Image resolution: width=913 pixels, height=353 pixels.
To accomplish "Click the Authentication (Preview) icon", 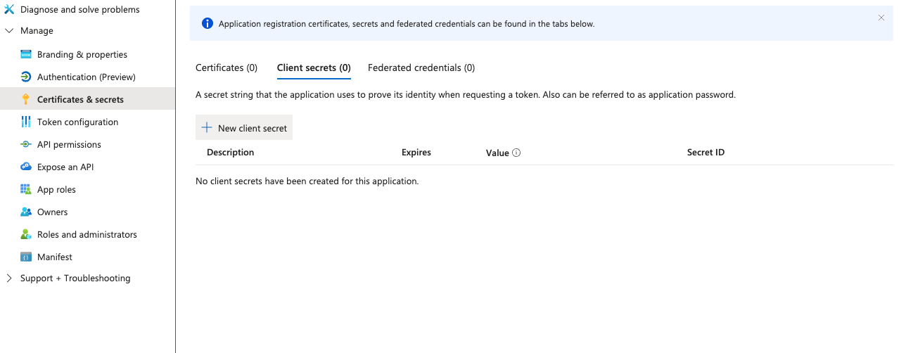I will click(26, 77).
